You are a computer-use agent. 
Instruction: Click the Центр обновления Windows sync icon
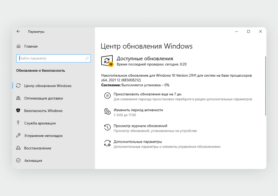18,86
